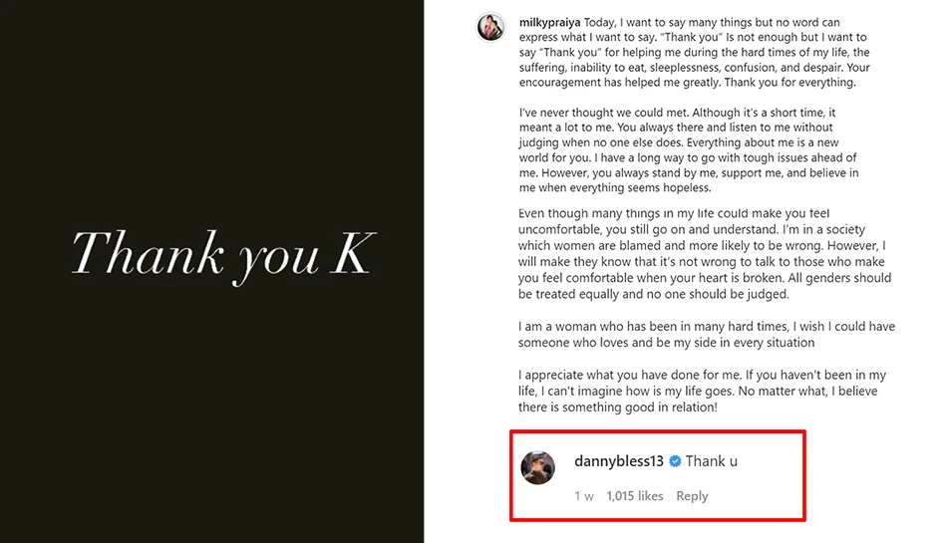Click milkypraiya's profile picture

(x=489, y=27)
